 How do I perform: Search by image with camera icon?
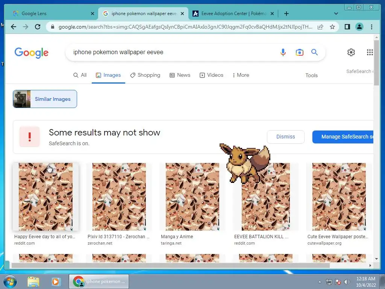pos(299,52)
